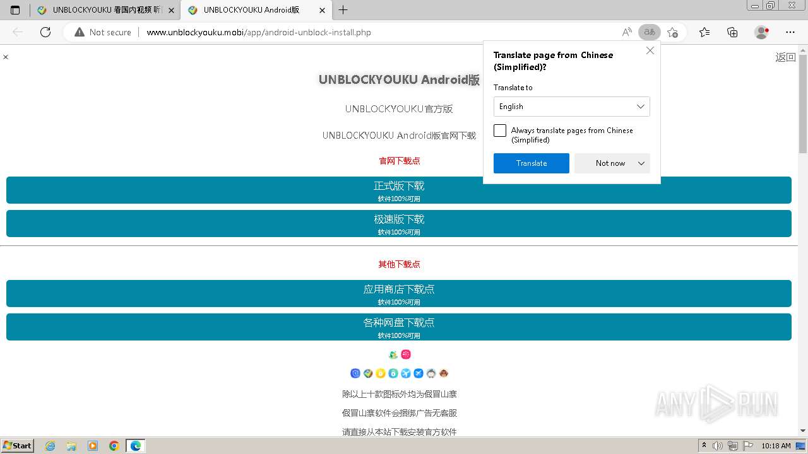Screen dimensions: 808x454
Task: Open the Favorites list icon
Action: (x=704, y=32)
